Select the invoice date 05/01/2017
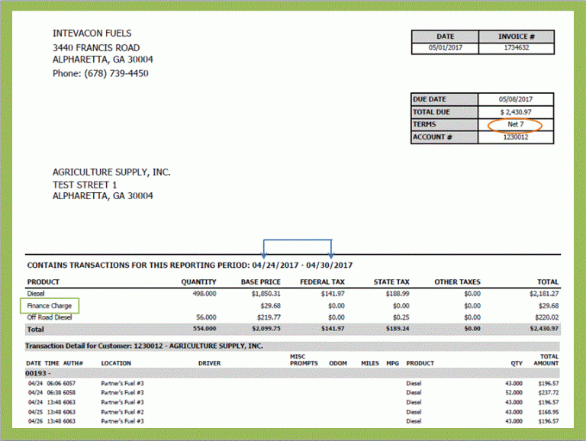This screenshot has height=441, width=586. (x=445, y=48)
